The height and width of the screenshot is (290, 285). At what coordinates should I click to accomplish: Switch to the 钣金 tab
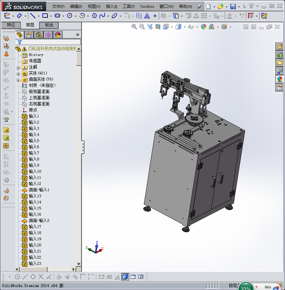49,25
